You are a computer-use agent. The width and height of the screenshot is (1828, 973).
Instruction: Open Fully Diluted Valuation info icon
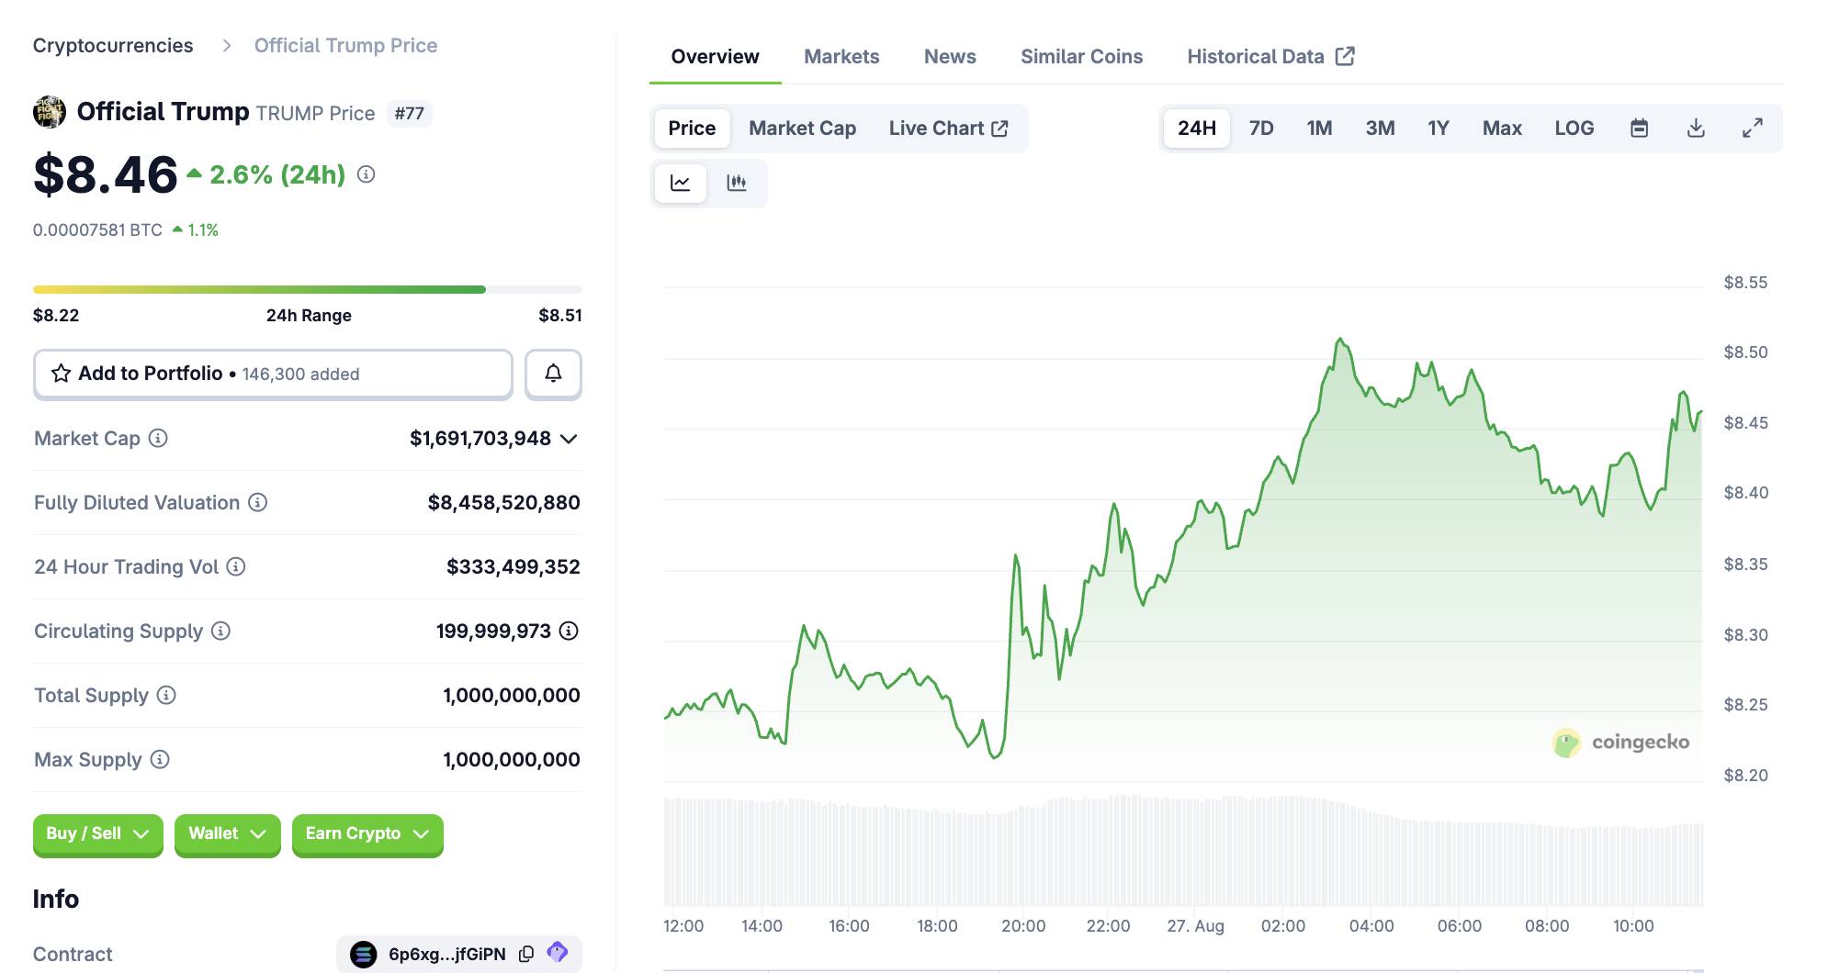click(258, 502)
